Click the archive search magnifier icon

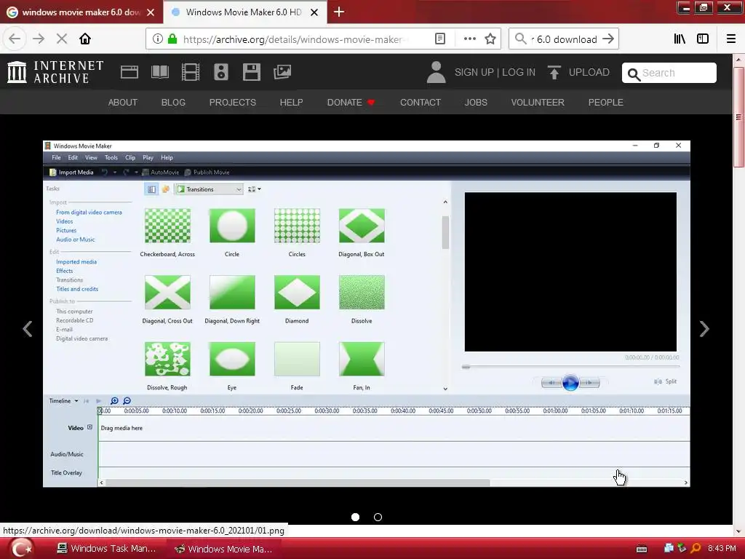(x=634, y=74)
